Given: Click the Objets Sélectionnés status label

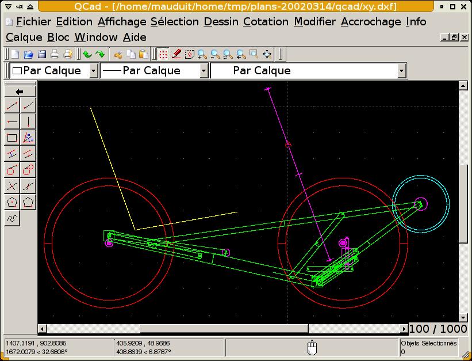Looking at the screenshot, I should point(429,343).
